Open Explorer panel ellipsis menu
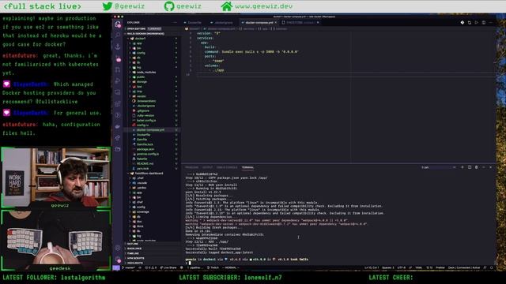The width and height of the screenshot is (506, 284). point(176,23)
